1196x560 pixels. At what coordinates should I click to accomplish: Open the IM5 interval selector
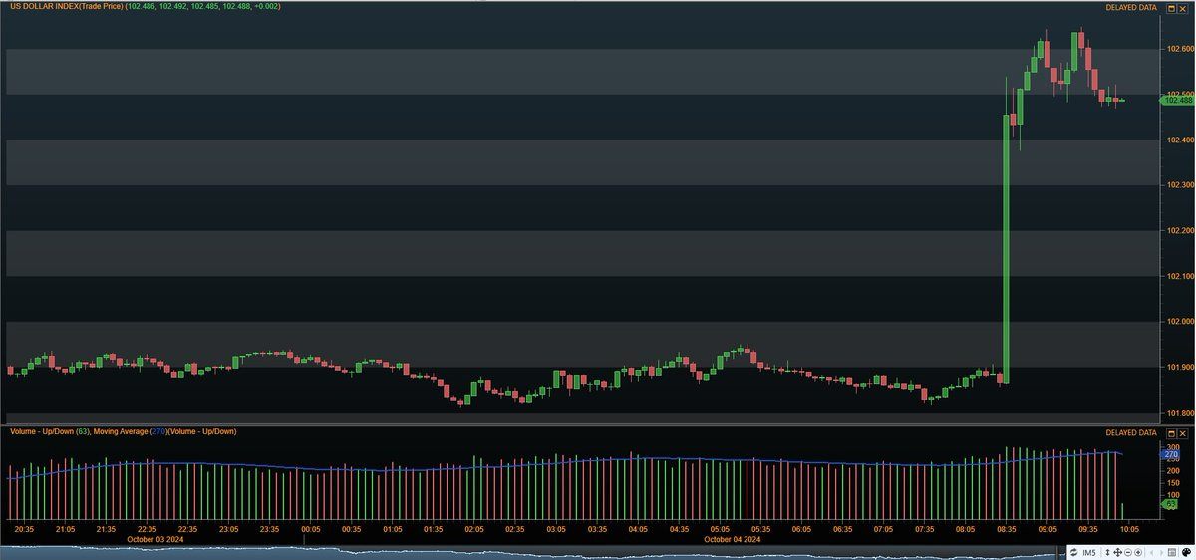tap(1089, 553)
